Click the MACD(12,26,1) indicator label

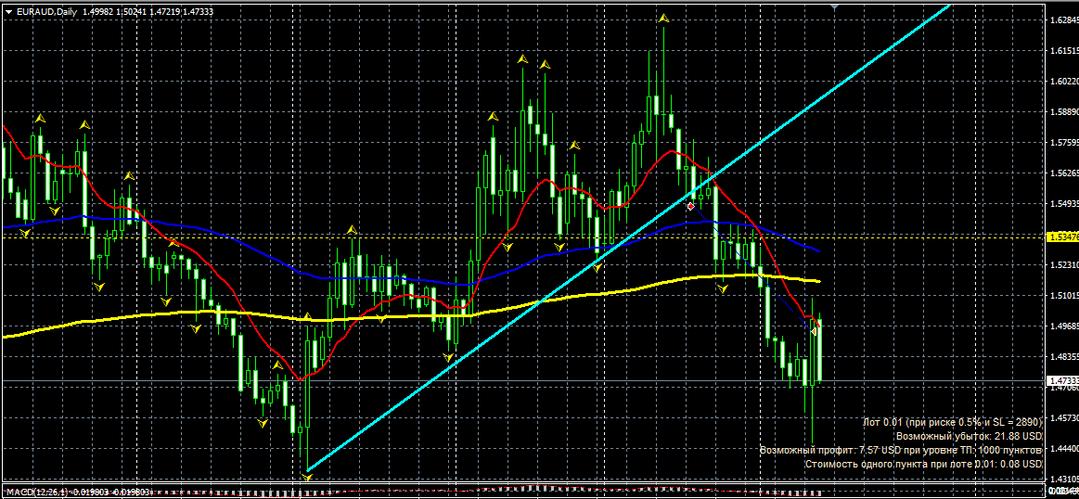[77, 493]
